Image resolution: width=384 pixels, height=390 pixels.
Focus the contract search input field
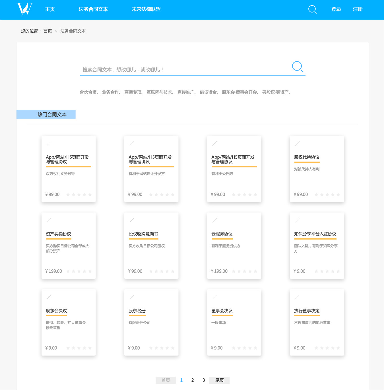tap(185, 70)
